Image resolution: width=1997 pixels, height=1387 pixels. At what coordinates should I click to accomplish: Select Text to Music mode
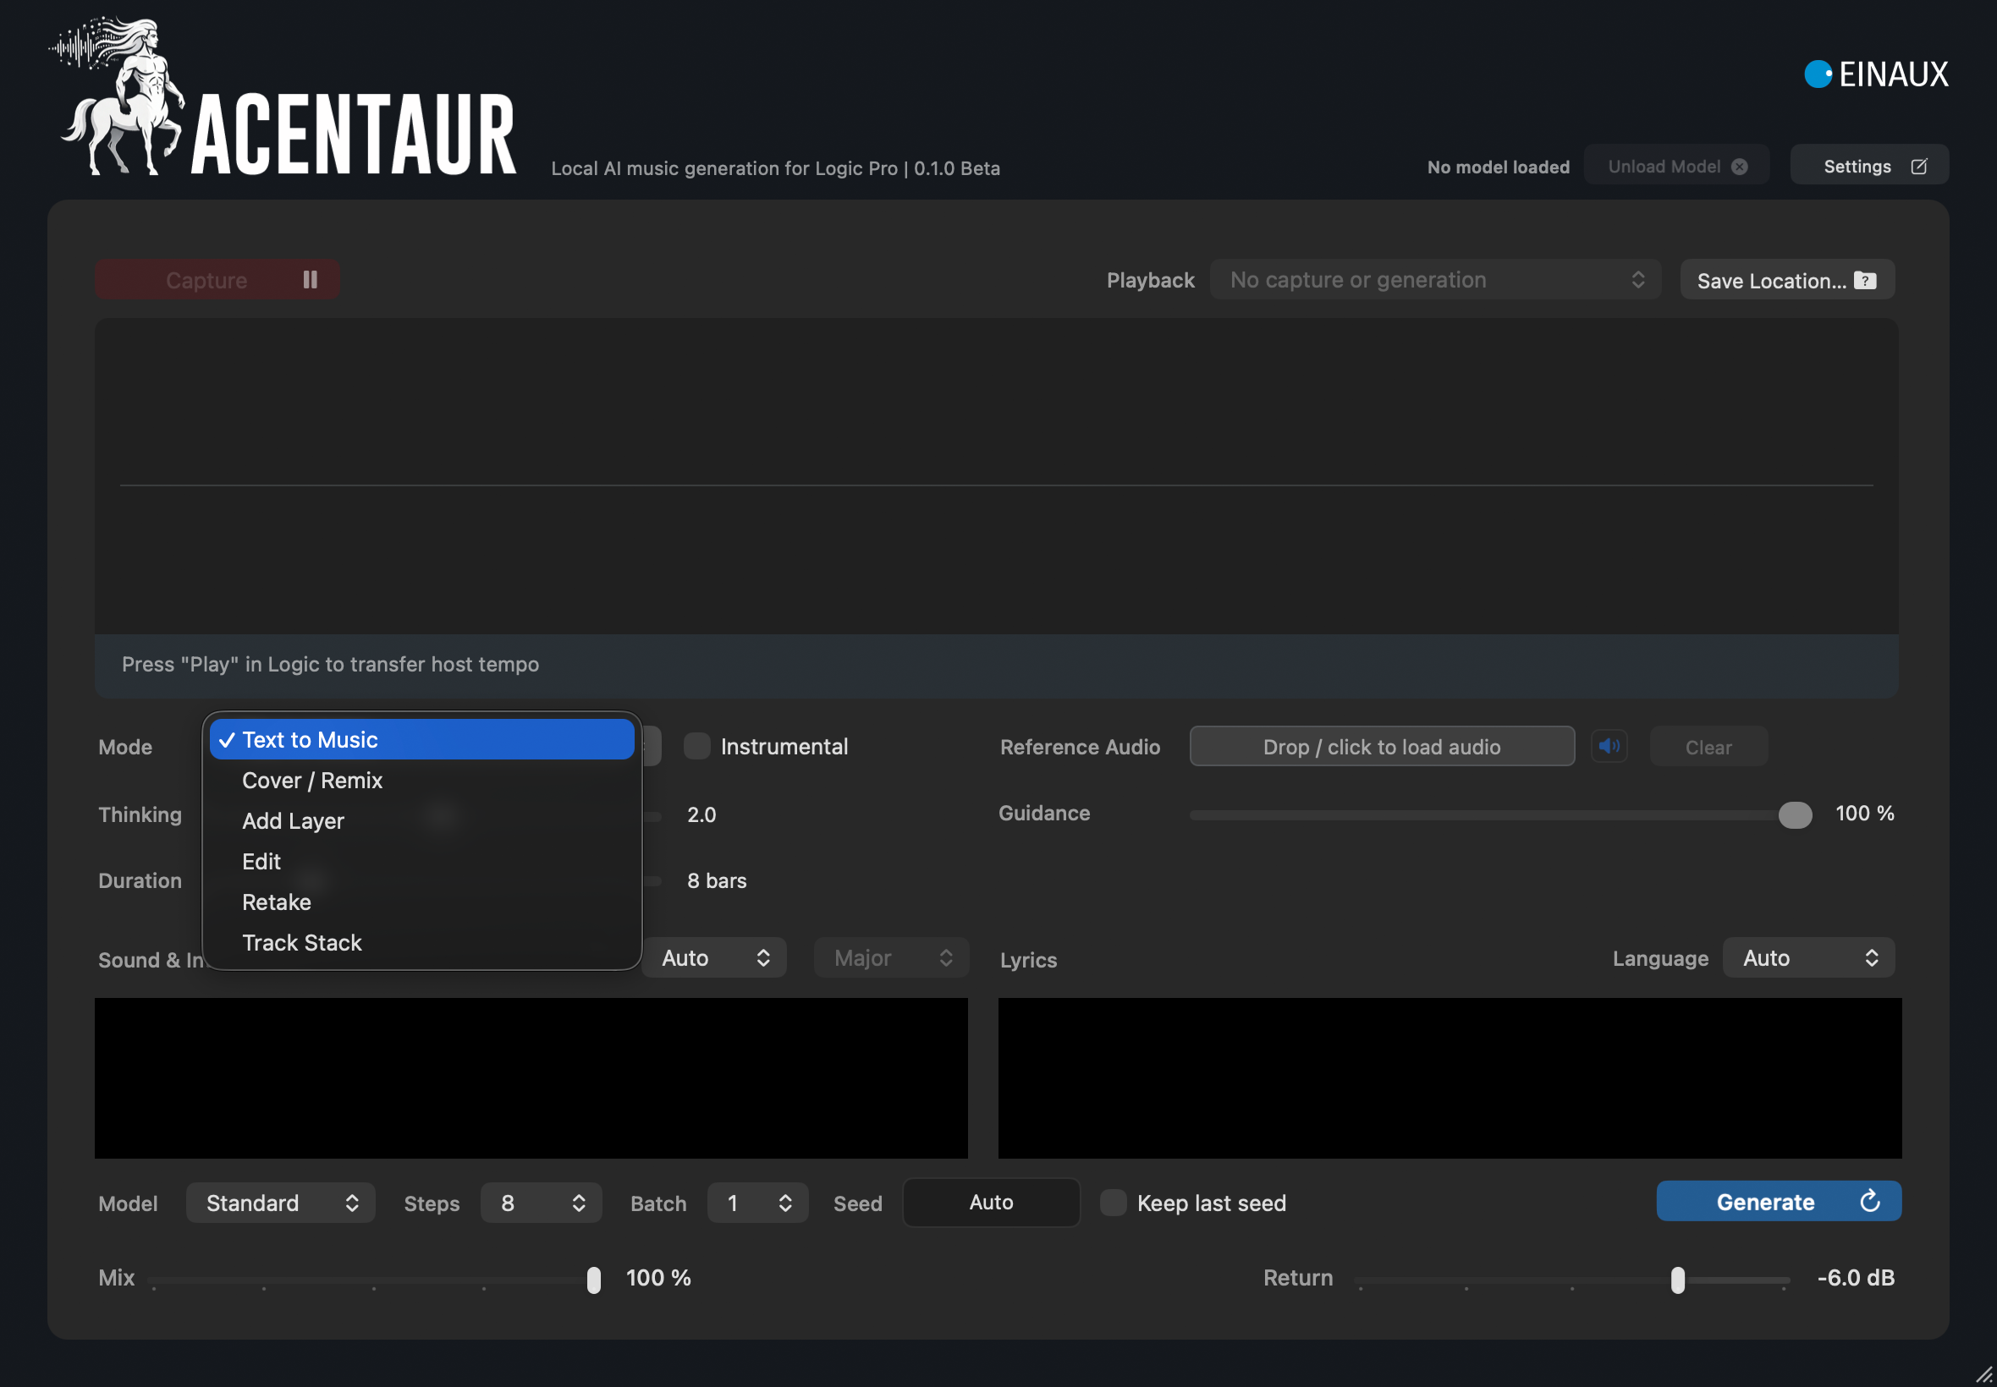(x=421, y=738)
